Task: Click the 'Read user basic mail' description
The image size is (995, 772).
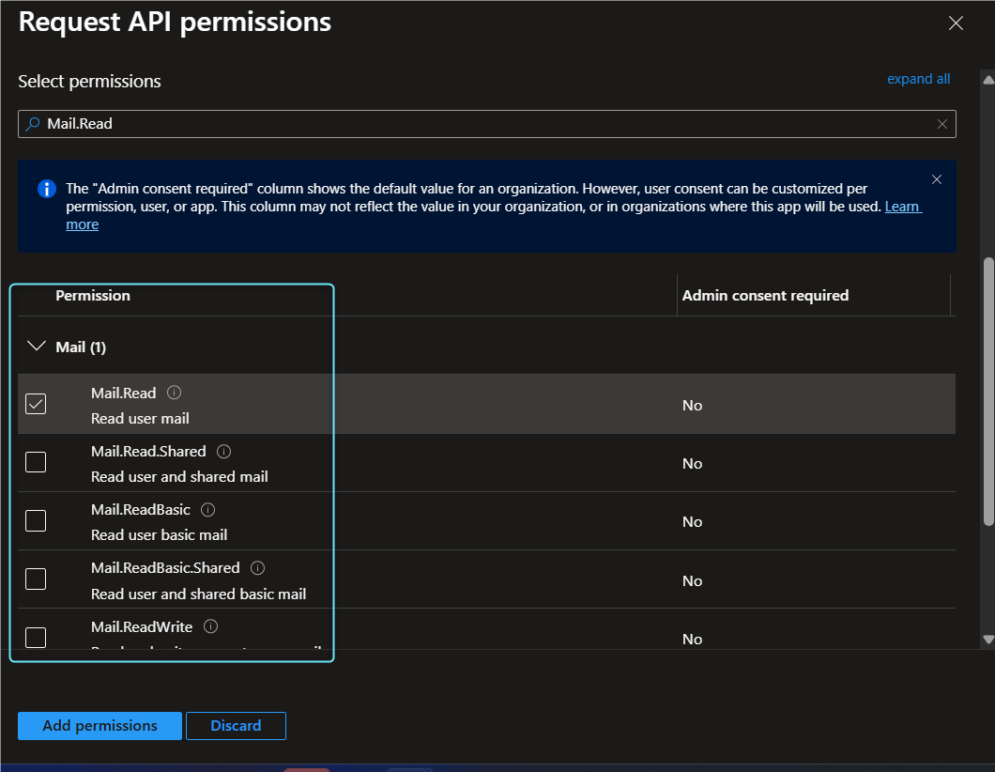Action: [160, 535]
